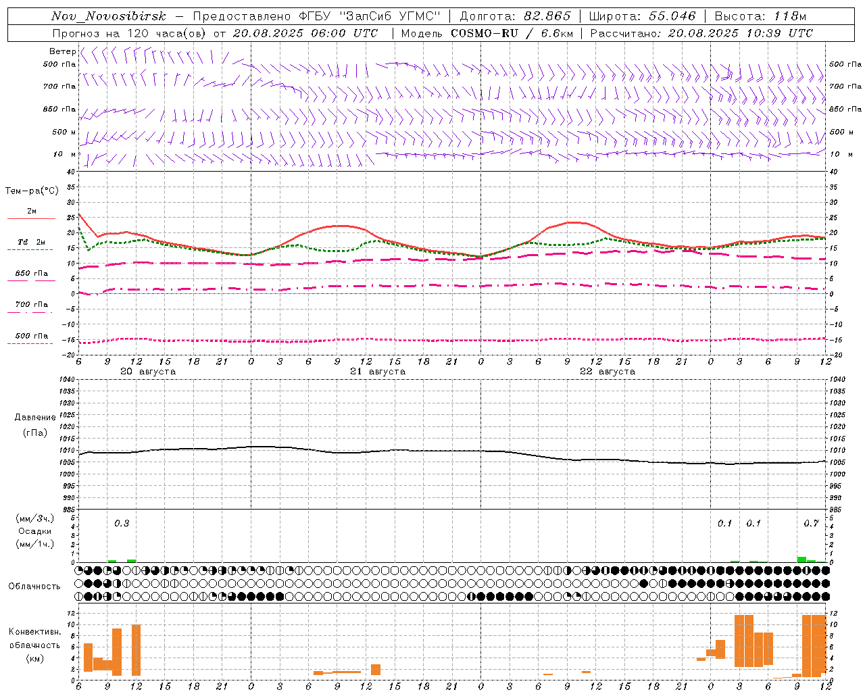The width and height of the screenshot is (865, 692).
Task: Select forecast start 20.08.2025 06:00 UTC
Action: click(305, 33)
